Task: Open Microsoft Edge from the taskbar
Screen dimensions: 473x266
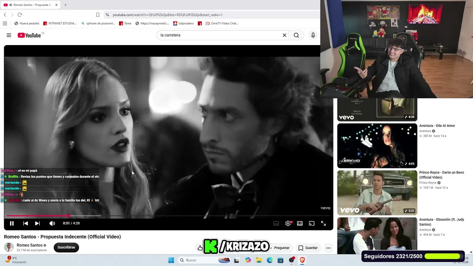Action: point(270,260)
